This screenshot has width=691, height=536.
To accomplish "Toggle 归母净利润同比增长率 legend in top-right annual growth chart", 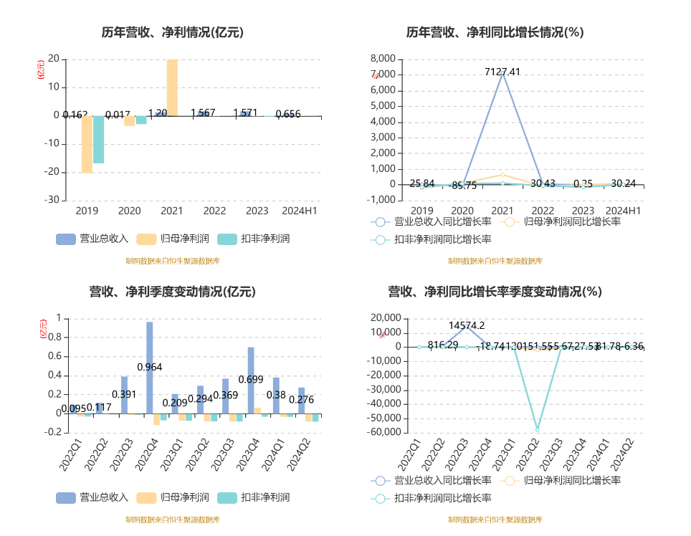I will pyautogui.click(x=561, y=221).
